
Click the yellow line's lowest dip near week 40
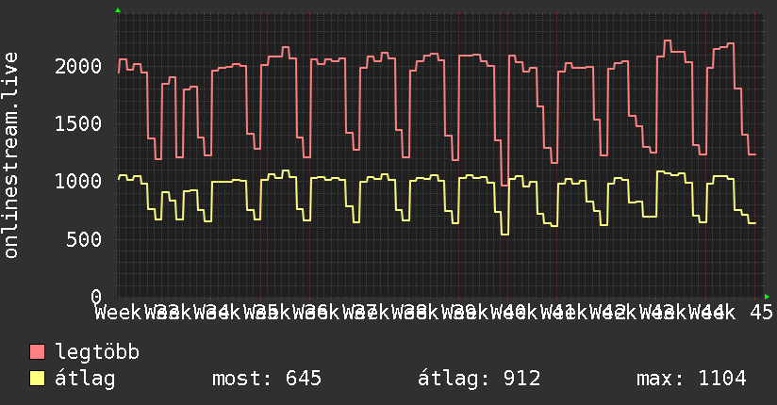[504, 234]
